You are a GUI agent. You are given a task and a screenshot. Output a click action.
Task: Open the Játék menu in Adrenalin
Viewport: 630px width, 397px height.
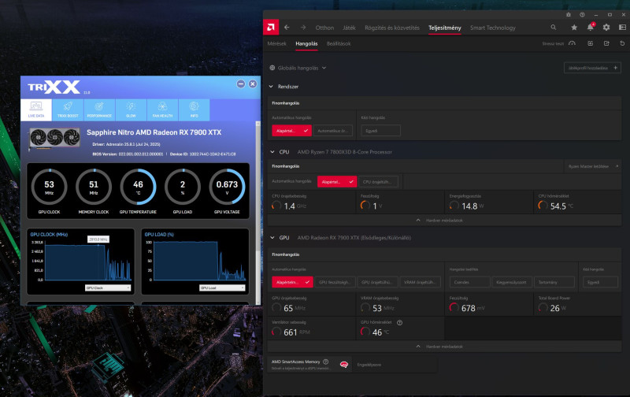pos(349,28)
